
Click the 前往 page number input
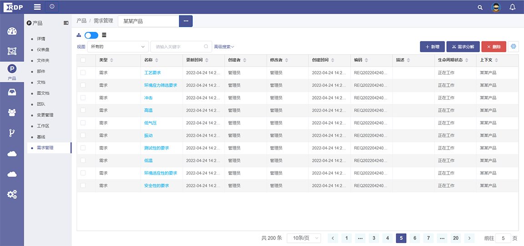[x=503, y=238]
